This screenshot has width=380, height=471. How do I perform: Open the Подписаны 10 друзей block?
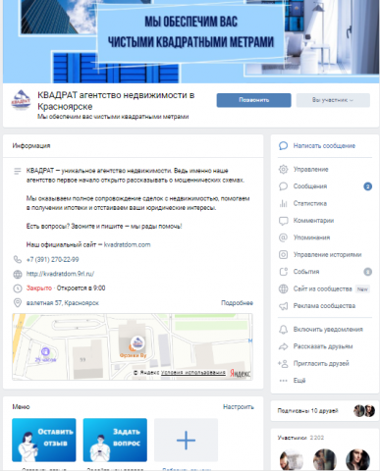coord(325,411)
